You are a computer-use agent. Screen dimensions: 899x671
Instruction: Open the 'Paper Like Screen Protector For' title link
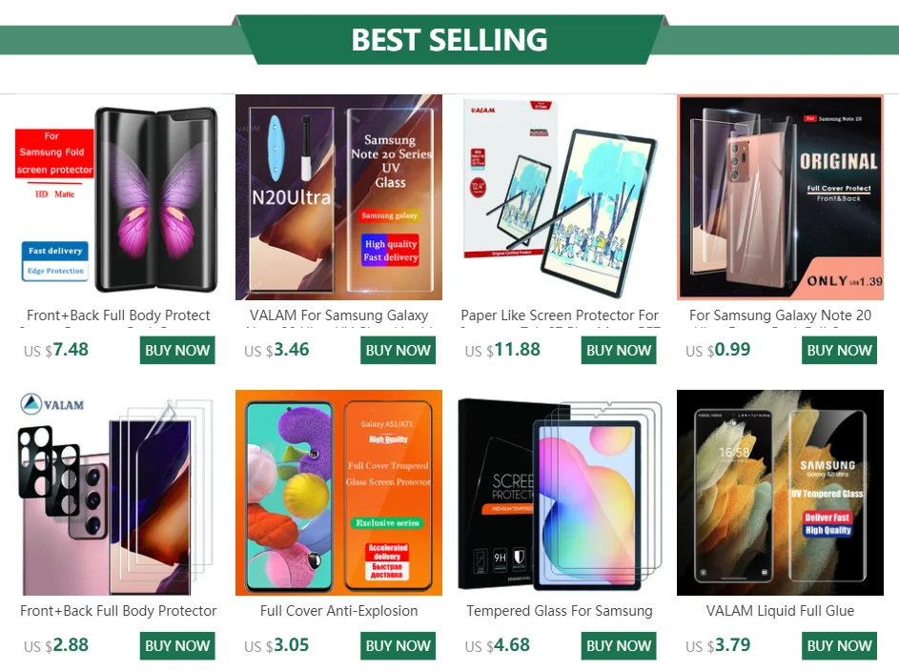560,315
